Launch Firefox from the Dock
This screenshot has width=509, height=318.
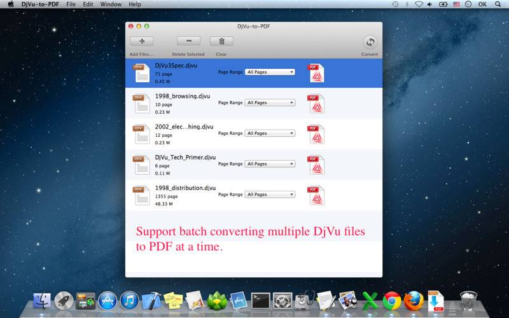(x=414, y=301)
